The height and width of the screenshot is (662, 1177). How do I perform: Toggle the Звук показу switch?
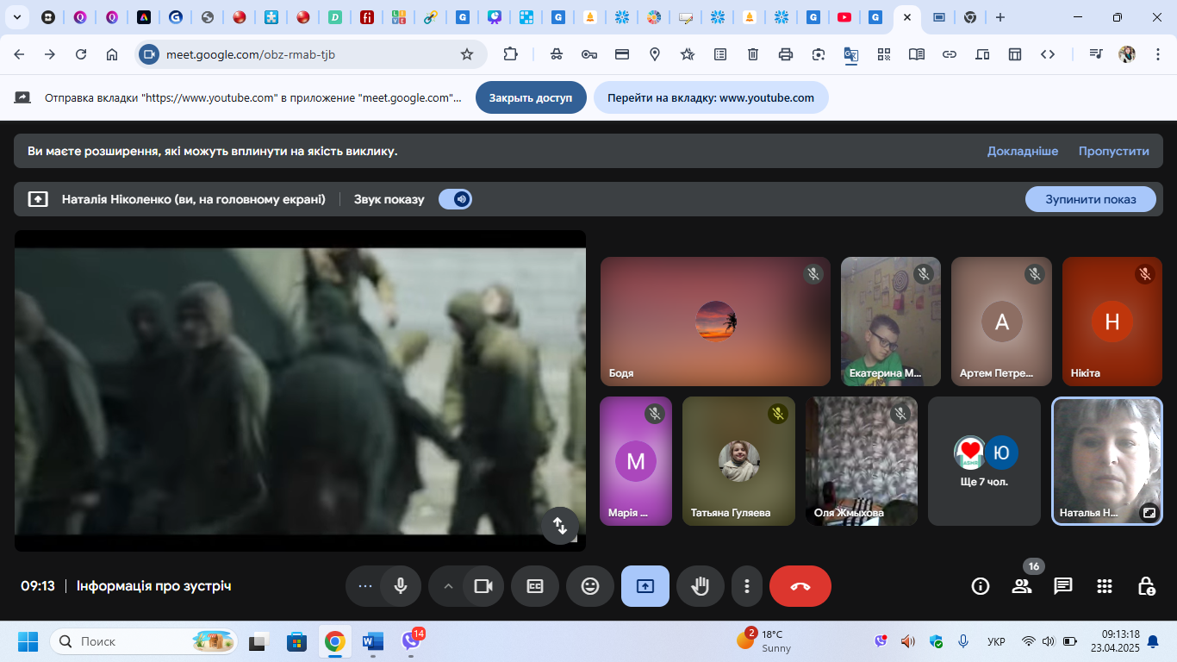[455, 199]
